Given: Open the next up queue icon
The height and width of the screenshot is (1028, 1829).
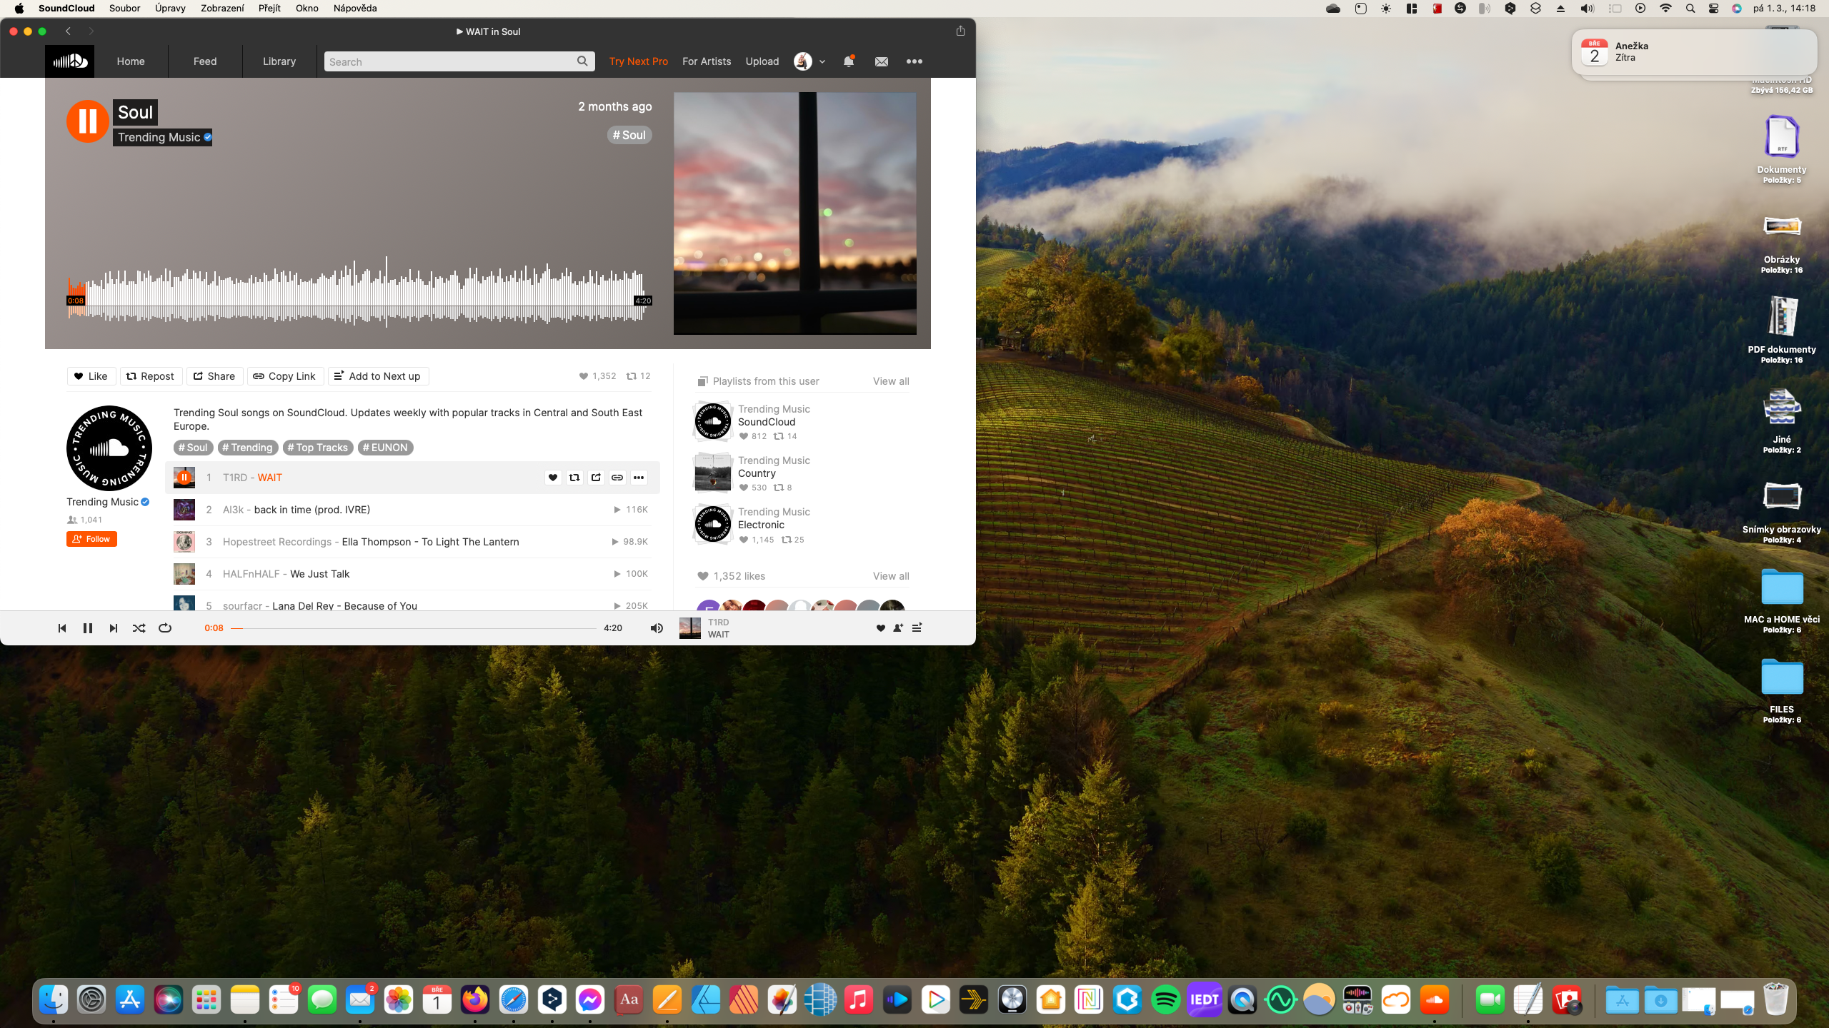Looking at the screenshot, I should (917, 628).
